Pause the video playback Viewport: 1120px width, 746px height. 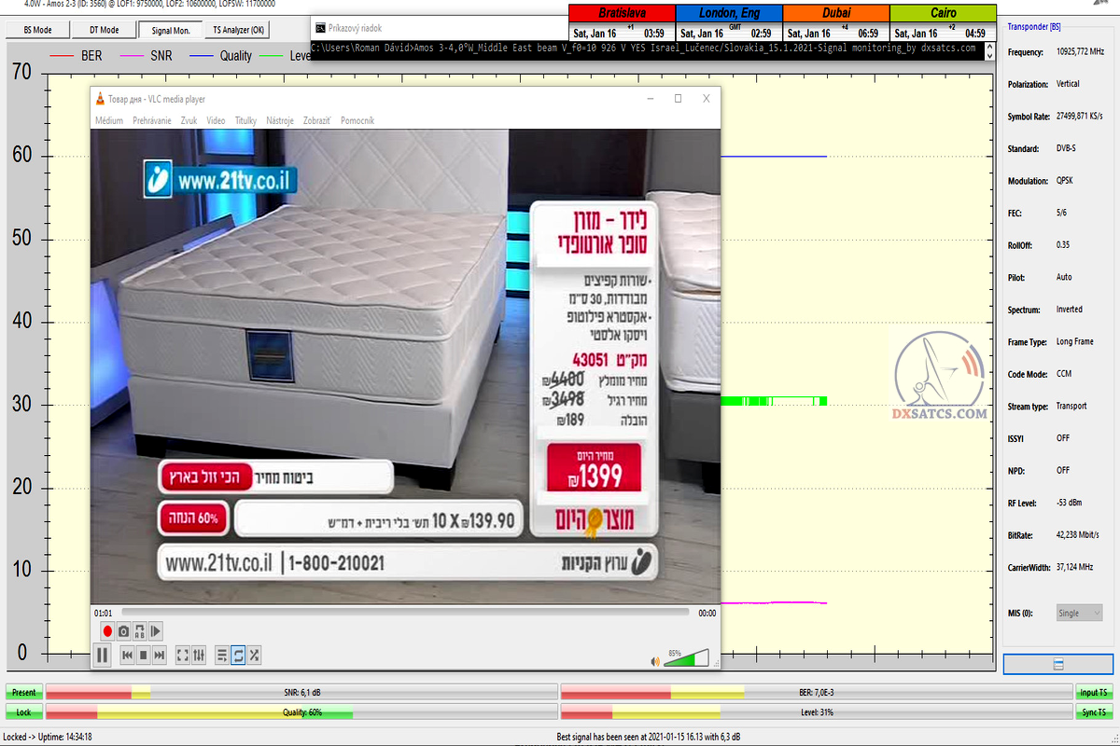tap(103, 656)
